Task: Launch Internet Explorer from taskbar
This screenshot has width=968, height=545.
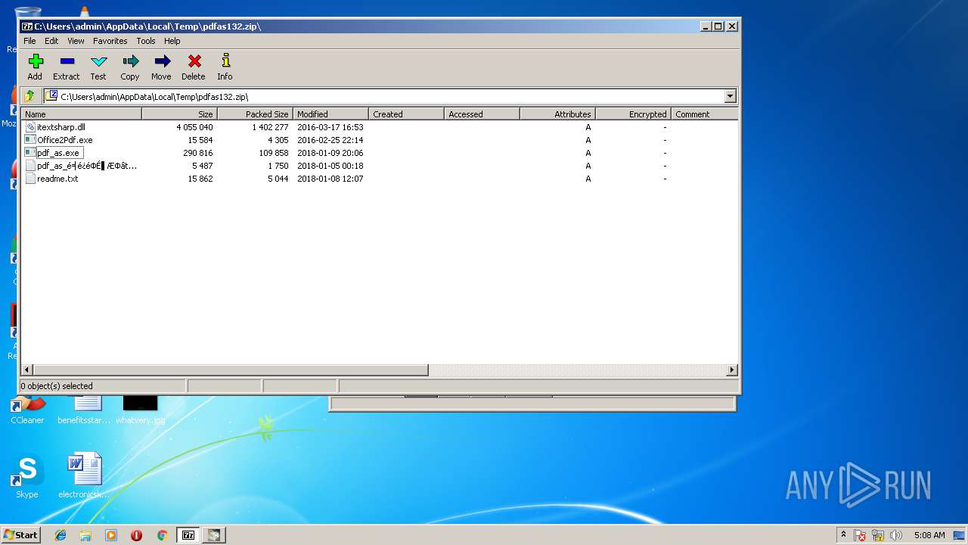Action: coord(60,535)
